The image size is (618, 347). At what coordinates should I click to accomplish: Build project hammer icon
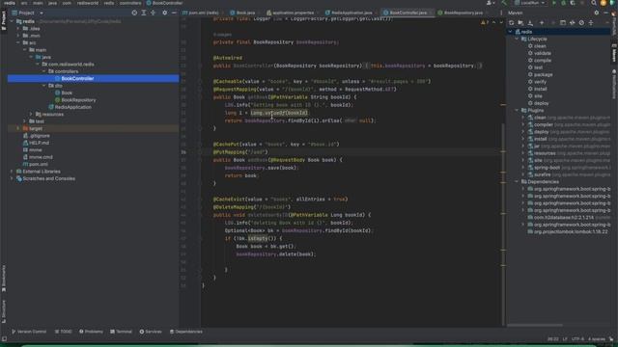[504, 3]
